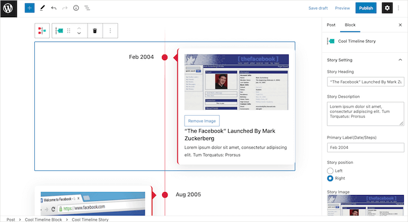Open the editor options menu in the top bar

398,8
